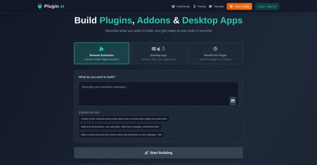Click the rocket icon on Start Building
The width and height of the screenshot is (317, 165).
(x=147, y=153)
